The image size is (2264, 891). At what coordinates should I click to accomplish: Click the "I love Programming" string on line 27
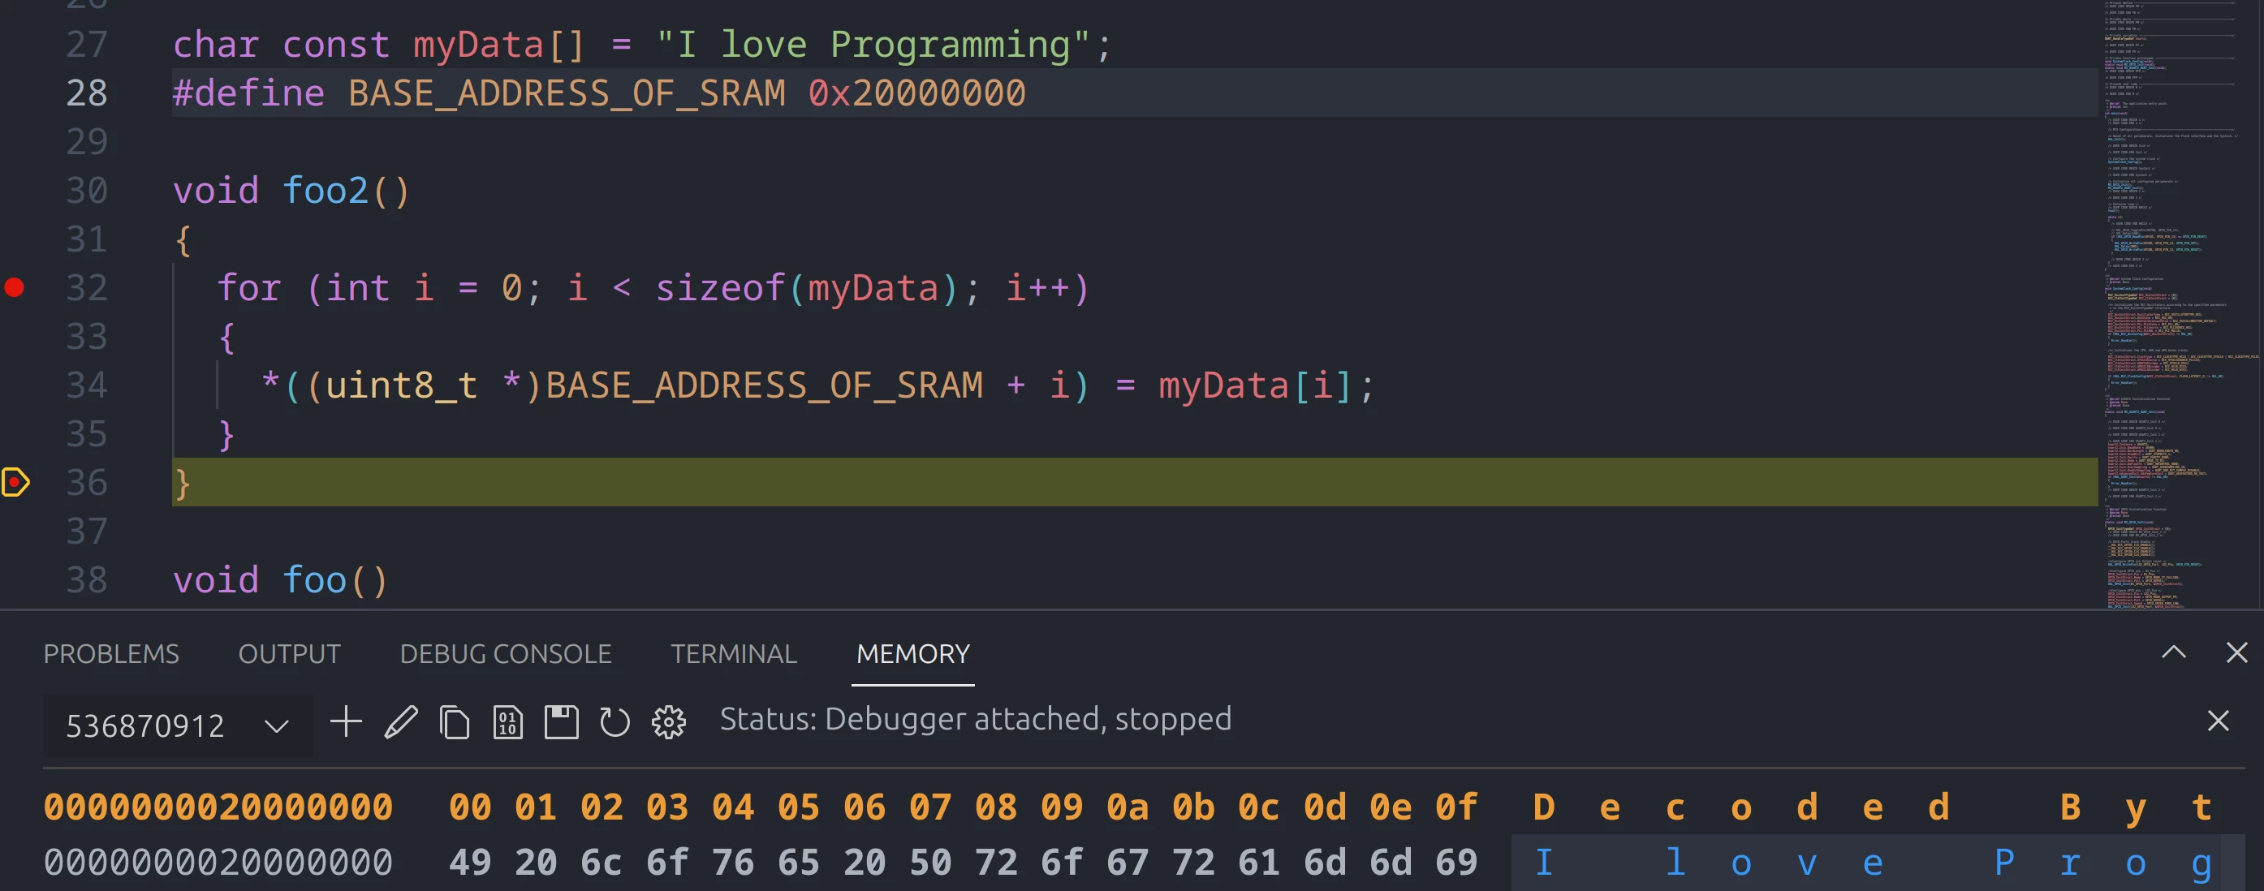point(873,44)
